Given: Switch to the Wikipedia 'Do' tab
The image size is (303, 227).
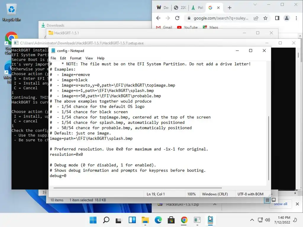Looking at the screenshot, I should click(x=163, y=7).
